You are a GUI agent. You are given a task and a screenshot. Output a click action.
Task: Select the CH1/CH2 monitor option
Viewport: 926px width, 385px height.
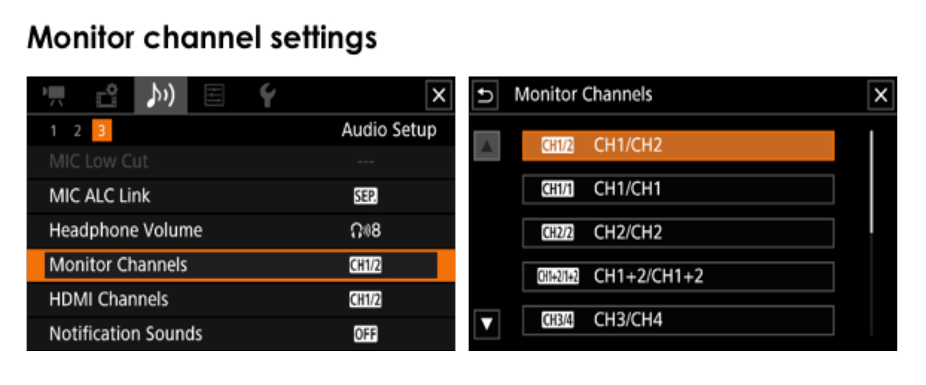click(678, 146)
